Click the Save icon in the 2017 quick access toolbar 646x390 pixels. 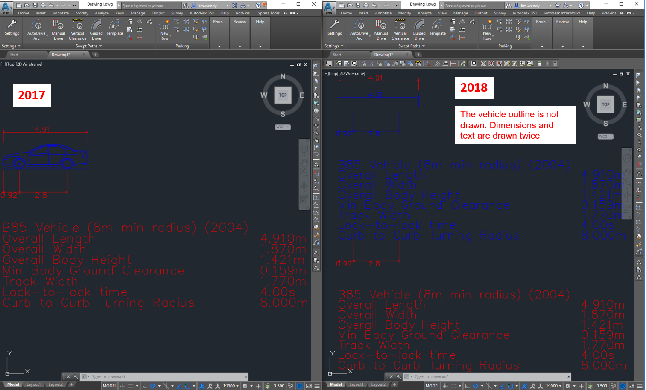(35, 5)
